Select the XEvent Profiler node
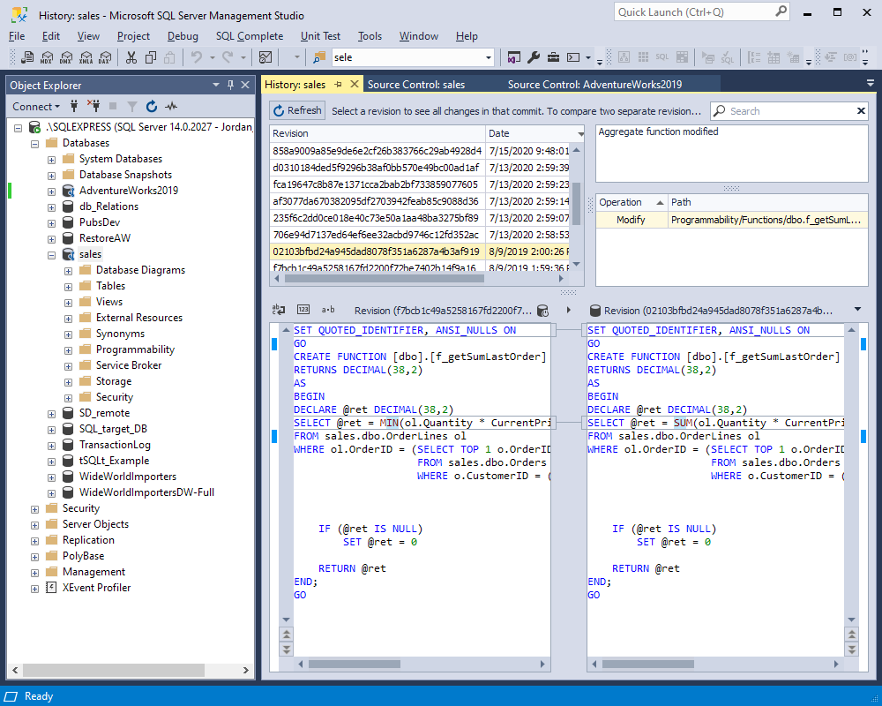This screenshot has height=706, width=882. click(x=96, y=588)
